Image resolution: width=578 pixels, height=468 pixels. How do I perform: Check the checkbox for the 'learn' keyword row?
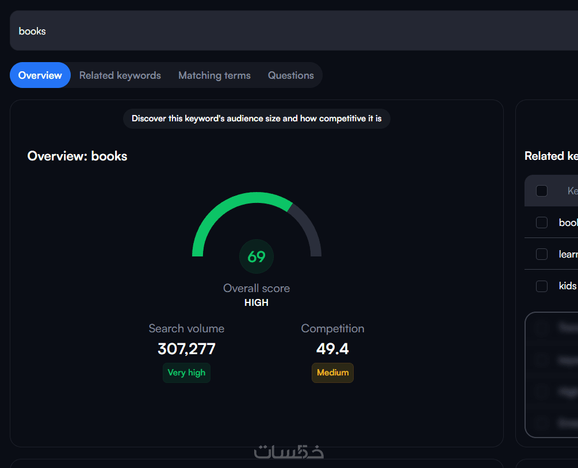click(542, 254)
